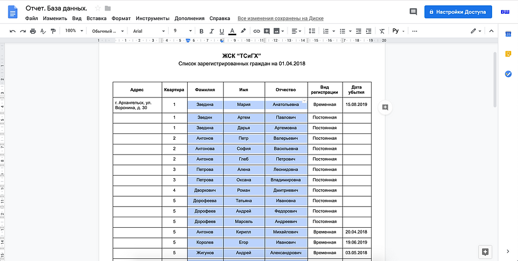518x261 pixels.
Task: Click the Explore button at bottom right
Action: point(485,252)
